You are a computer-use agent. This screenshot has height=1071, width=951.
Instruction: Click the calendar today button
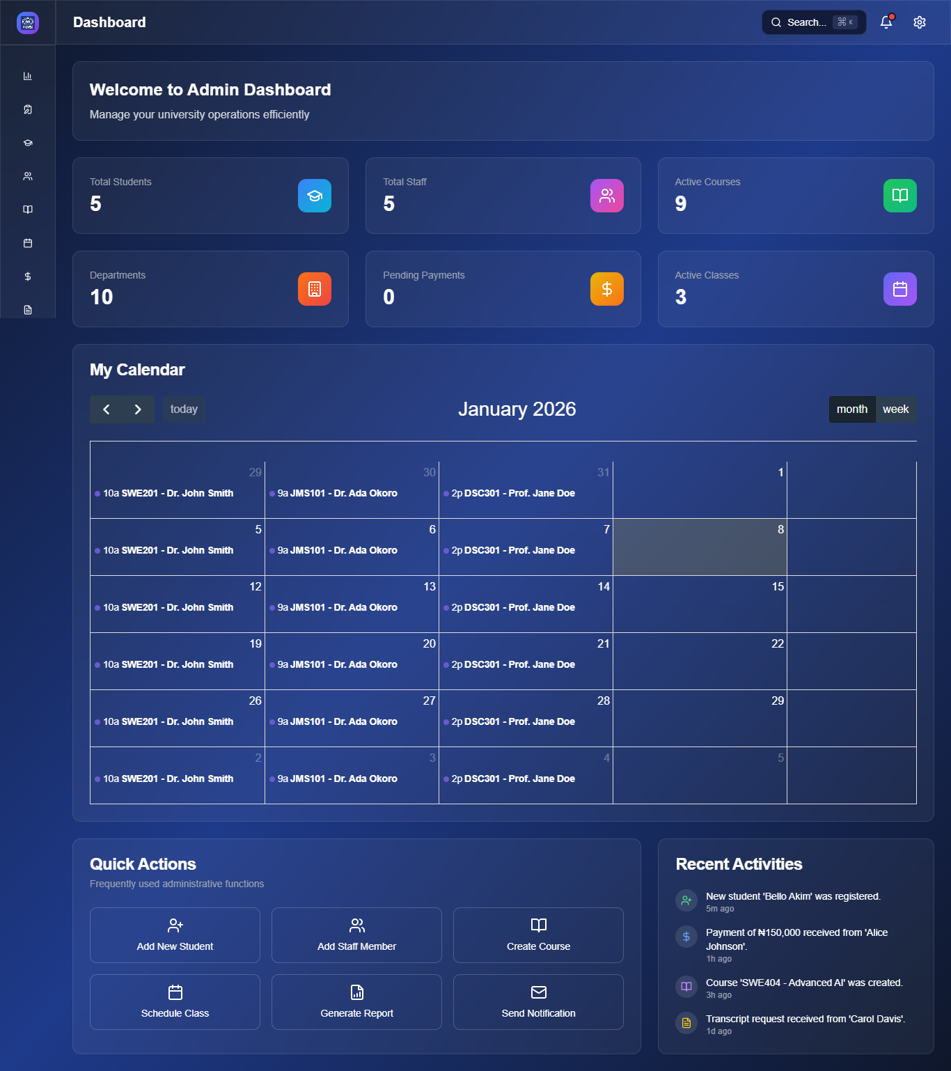coord(184,409)
